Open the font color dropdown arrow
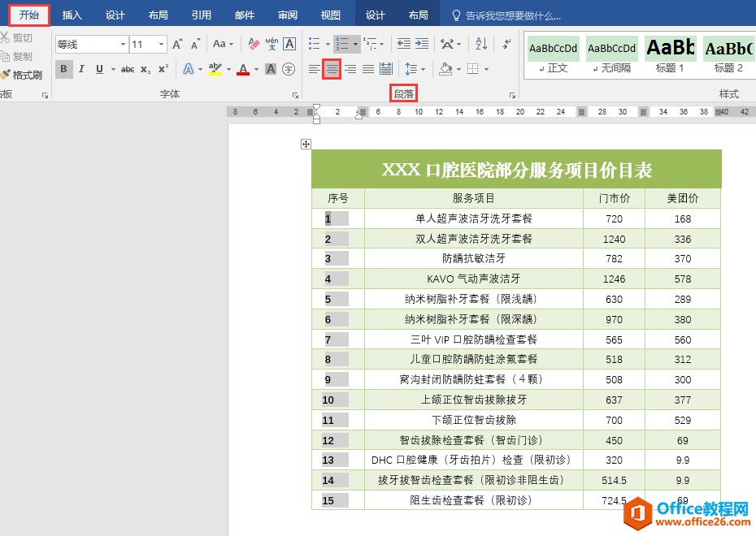This screenshot has width=756, height=536. pos(256,69)
